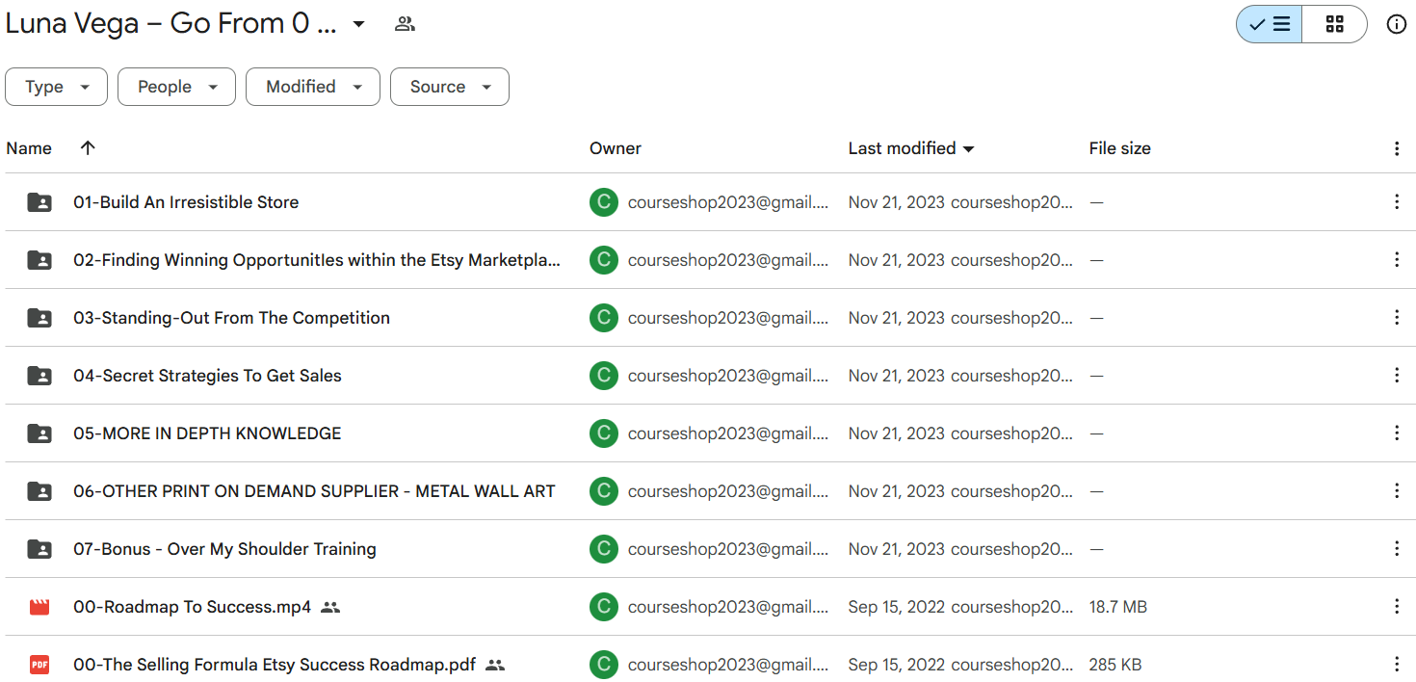The height and width of the screenshot is (682, 1416).
Task: Click folder icon of 03-Standing-Out From The Competition
Action: (39, 318)
